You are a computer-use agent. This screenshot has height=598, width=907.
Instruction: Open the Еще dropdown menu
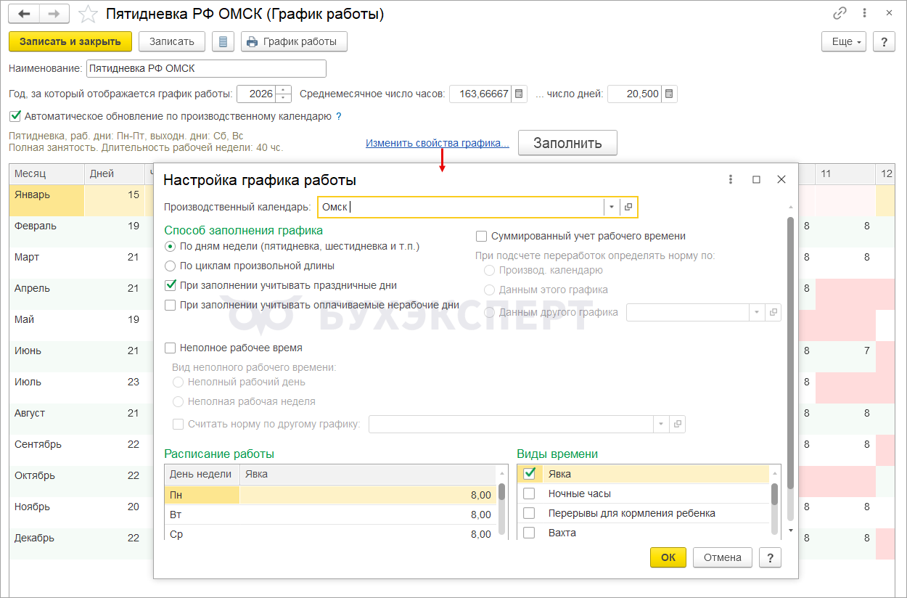[844, 41]
